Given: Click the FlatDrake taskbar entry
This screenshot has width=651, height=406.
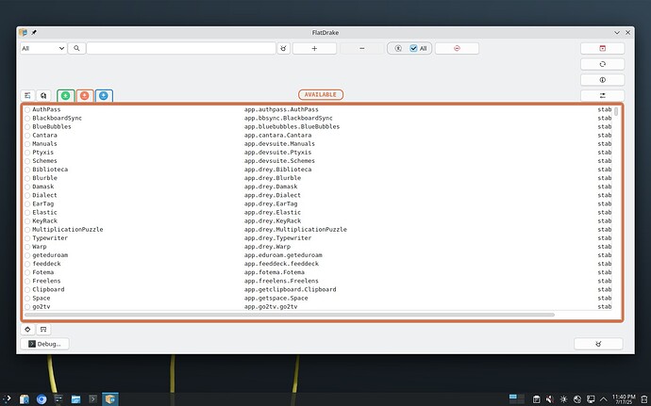Looking at the screenshot, I should click(x=110, y=399).
